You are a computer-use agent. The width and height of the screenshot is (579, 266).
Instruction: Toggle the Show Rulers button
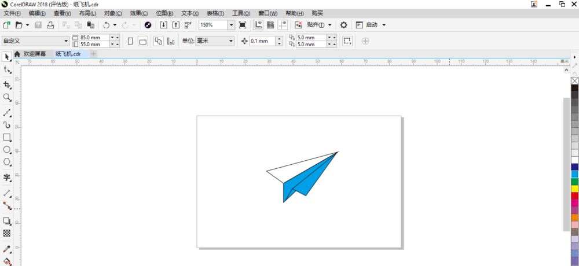[258, 25]
